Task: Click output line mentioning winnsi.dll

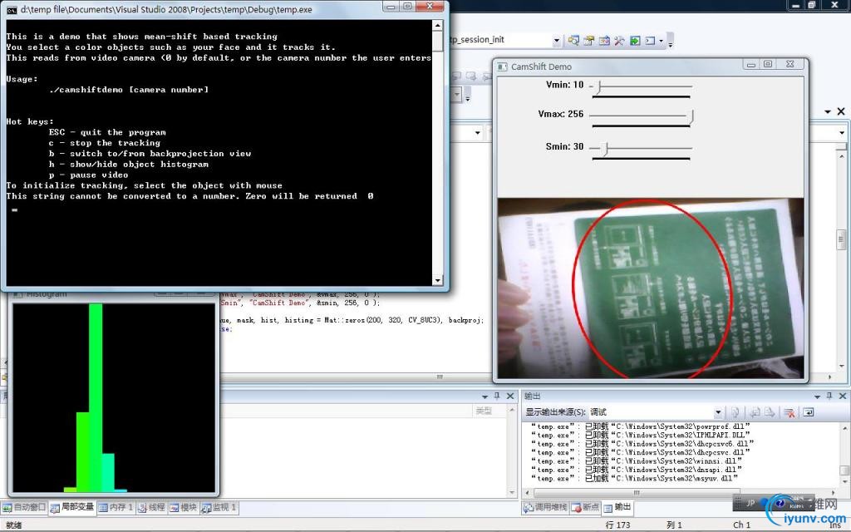Action: click(x=637, y=461)
